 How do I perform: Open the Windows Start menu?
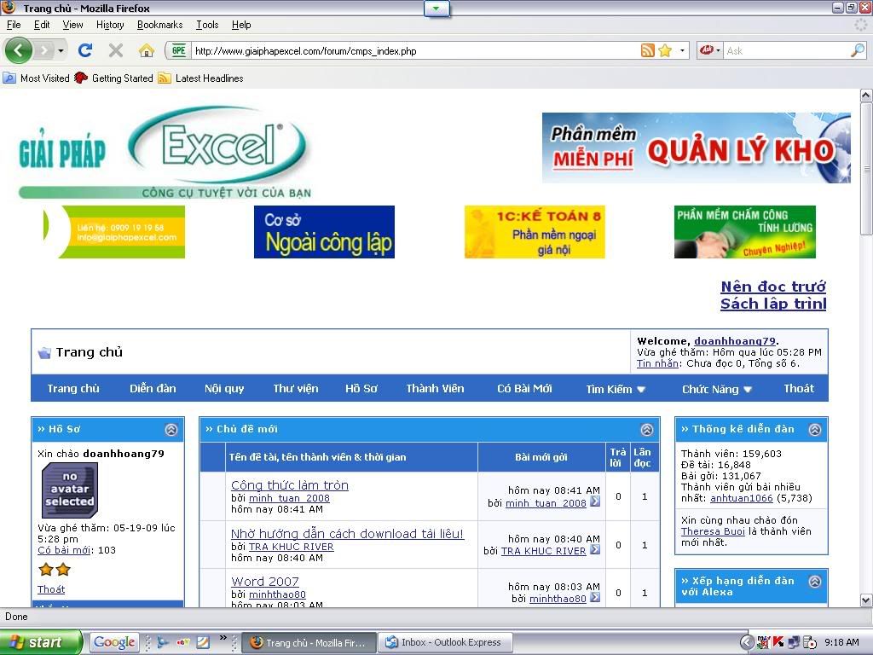click(40, 642)
